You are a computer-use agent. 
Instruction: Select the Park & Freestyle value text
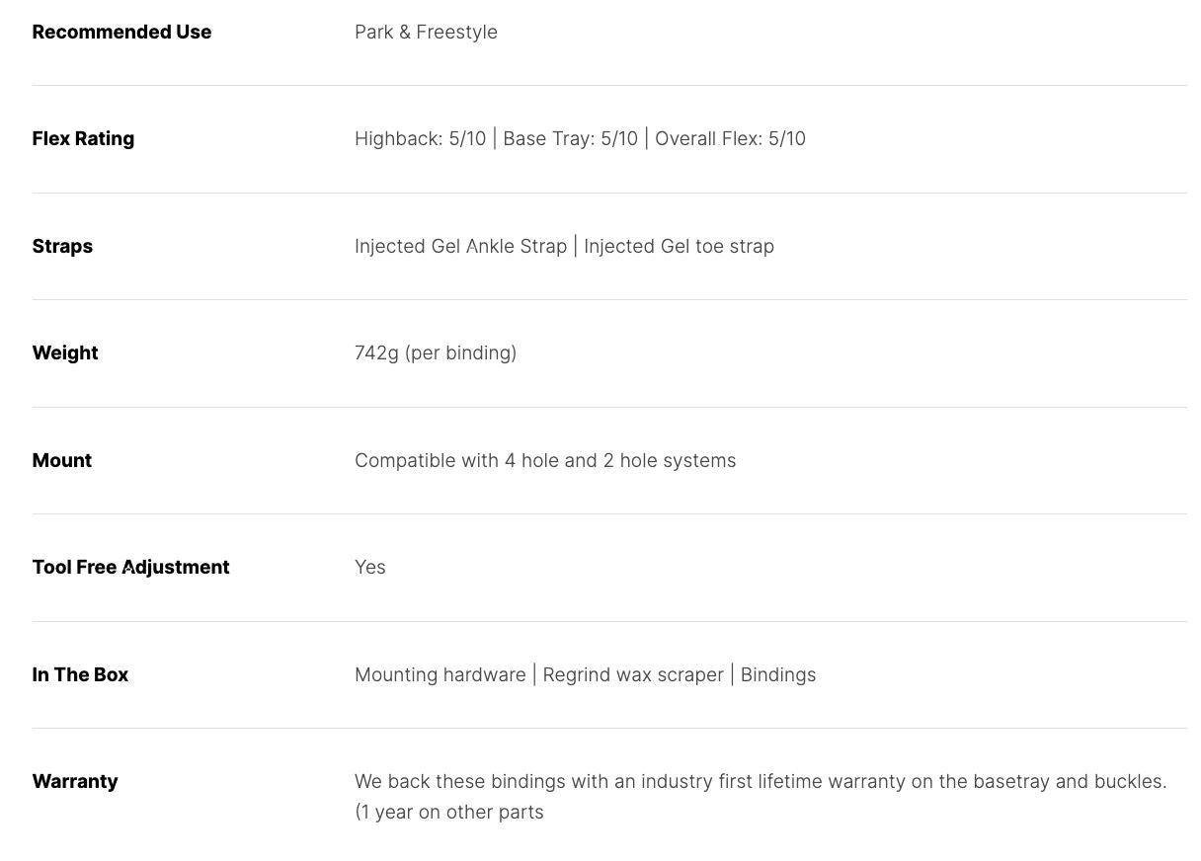point(426,32)
